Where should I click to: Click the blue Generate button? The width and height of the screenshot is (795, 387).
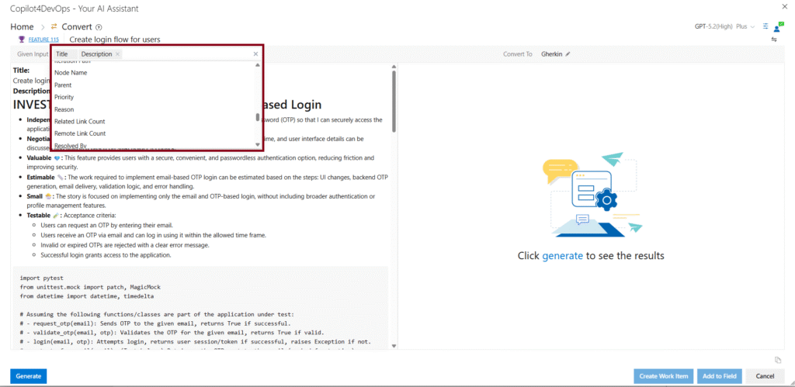(29, 376)
